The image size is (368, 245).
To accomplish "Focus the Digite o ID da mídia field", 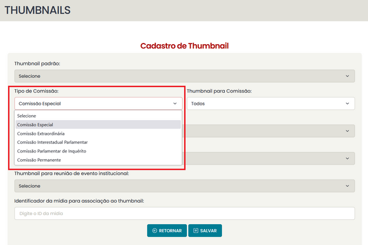I will 184,213.
